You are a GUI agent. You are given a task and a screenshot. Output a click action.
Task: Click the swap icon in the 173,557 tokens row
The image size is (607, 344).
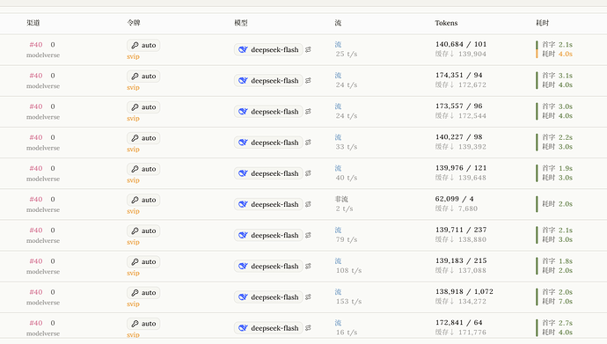(x=308, y=112)
